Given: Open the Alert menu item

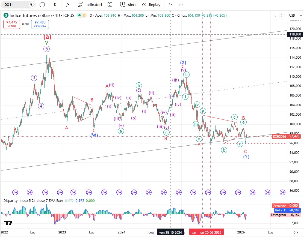Looking at the screenshot, I should [x=128, y=5].
